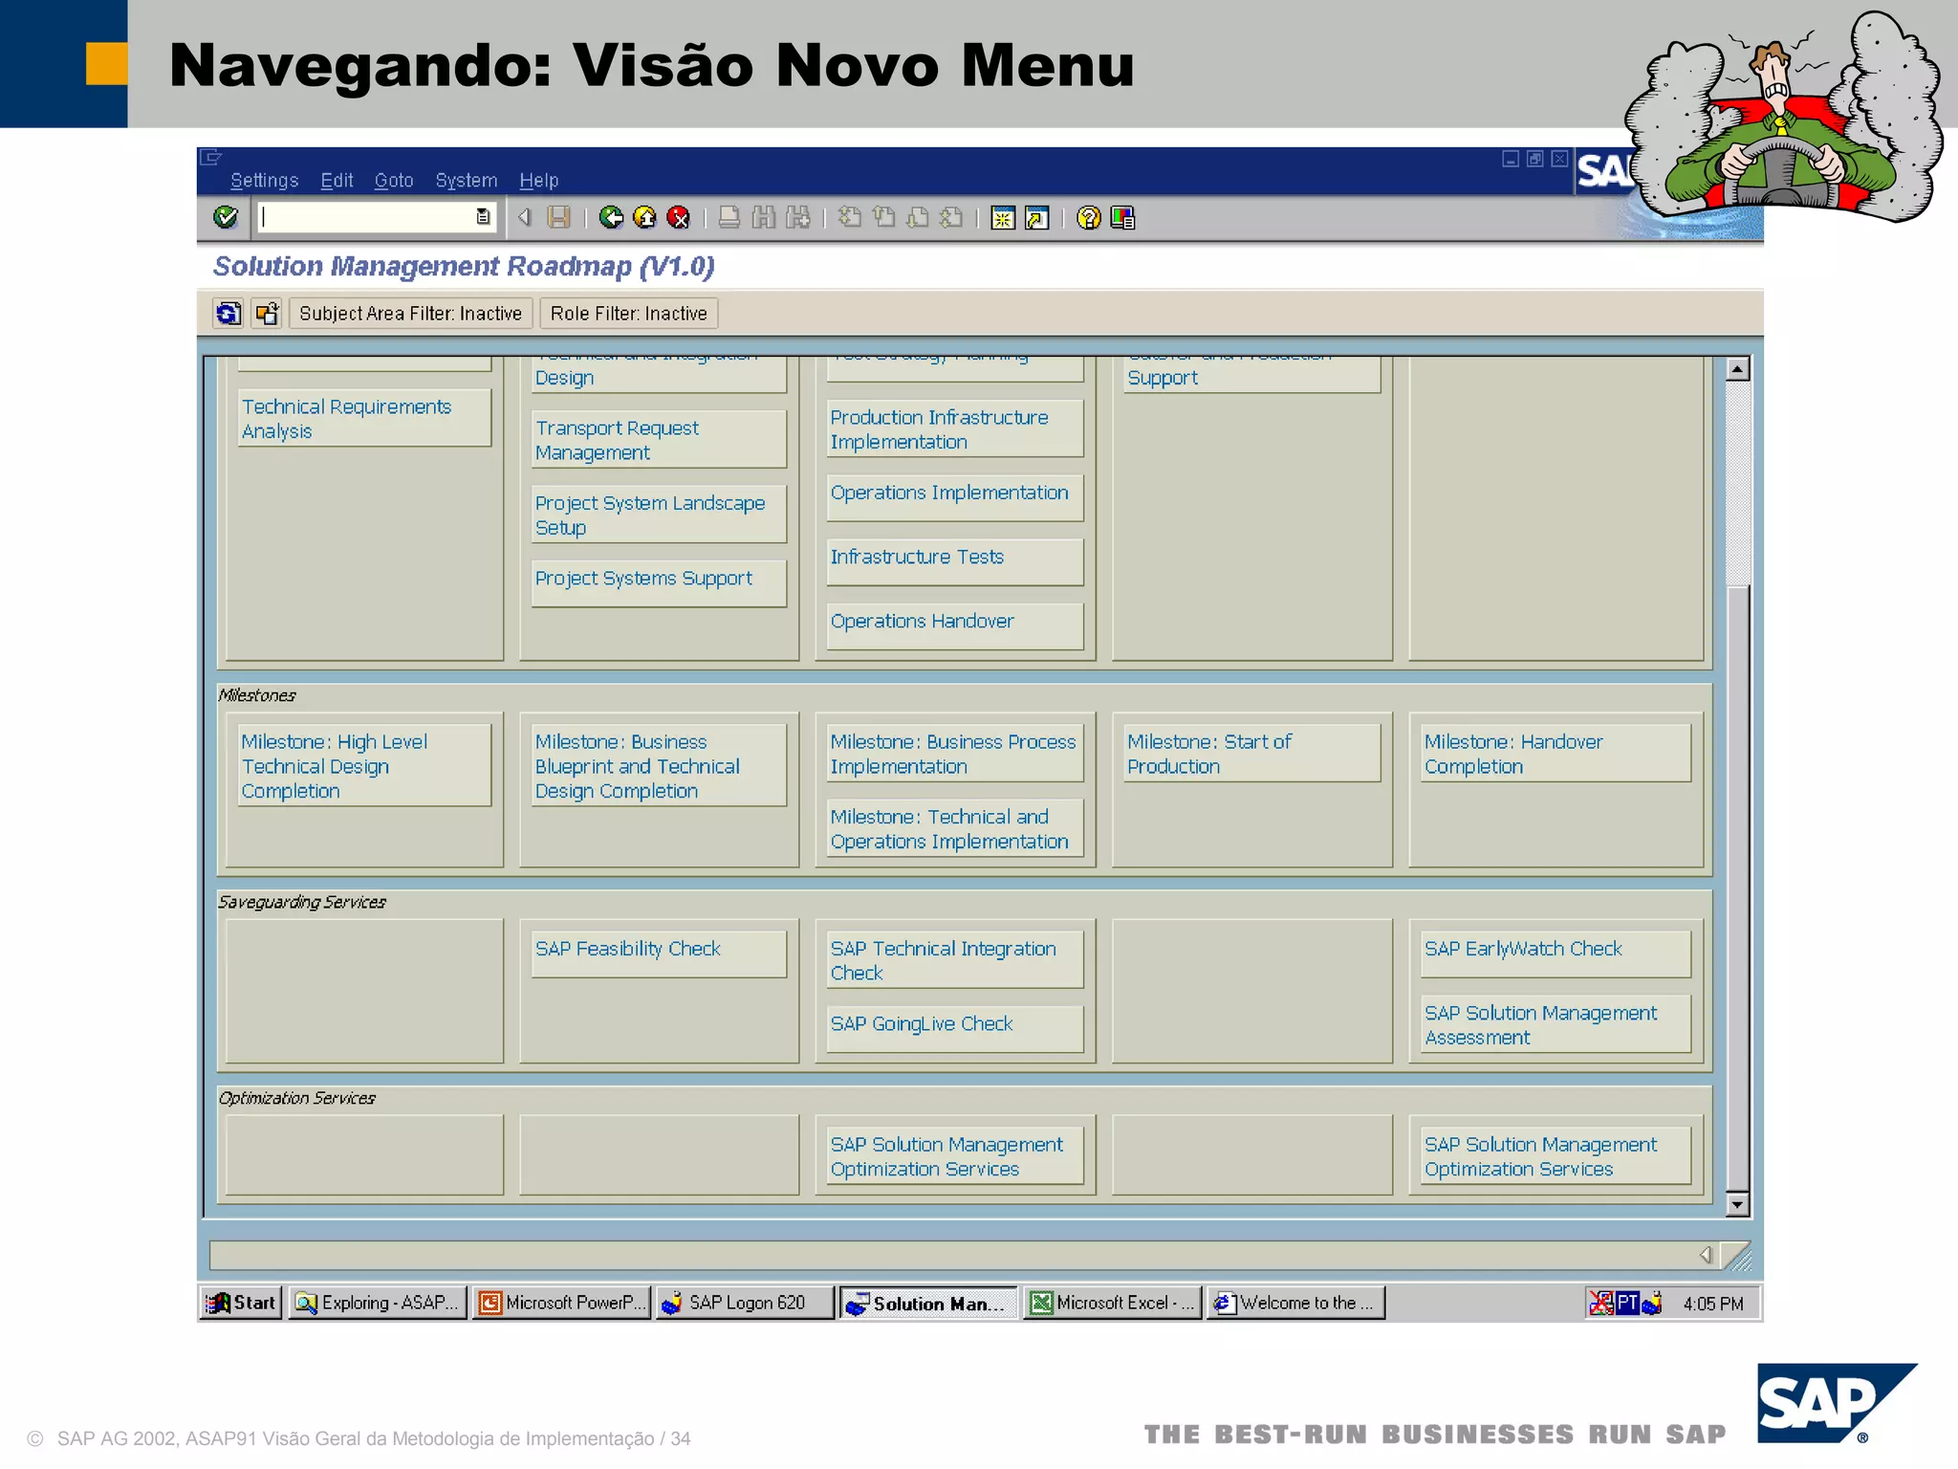Viewport: 1958px width, 1469px height.
Task: Switch to SAP Logon 620 taskbar button
Action: (x=746, y=1303)
